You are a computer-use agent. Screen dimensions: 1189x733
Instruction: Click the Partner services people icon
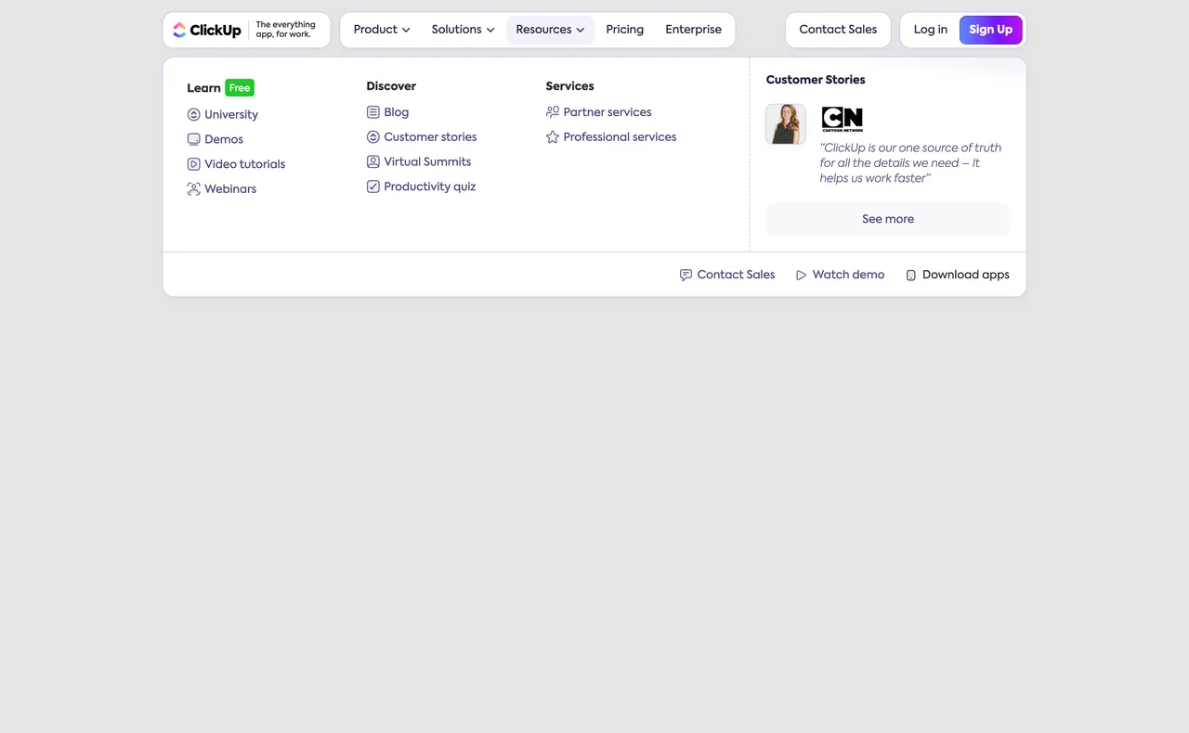pos(553,112)
